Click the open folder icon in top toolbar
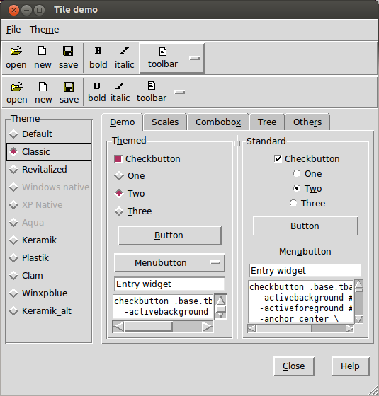Image resolution: width=379 pixels, height=396 pixels. pyautogui.click(x=16, y=51)
